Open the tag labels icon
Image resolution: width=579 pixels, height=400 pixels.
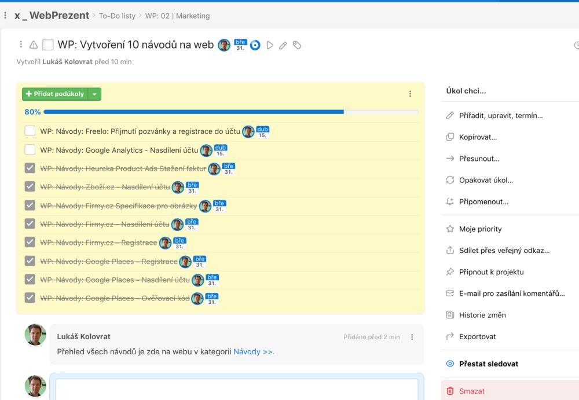point(297,45)
